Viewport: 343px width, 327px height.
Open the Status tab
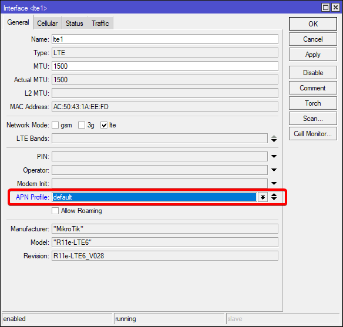pyautogui.click(x=75, y=23)
